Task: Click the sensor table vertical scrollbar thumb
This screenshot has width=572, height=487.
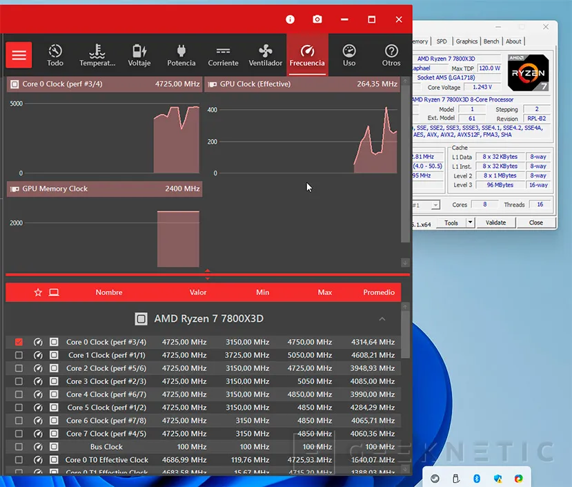Action: [x=405, y=334]
